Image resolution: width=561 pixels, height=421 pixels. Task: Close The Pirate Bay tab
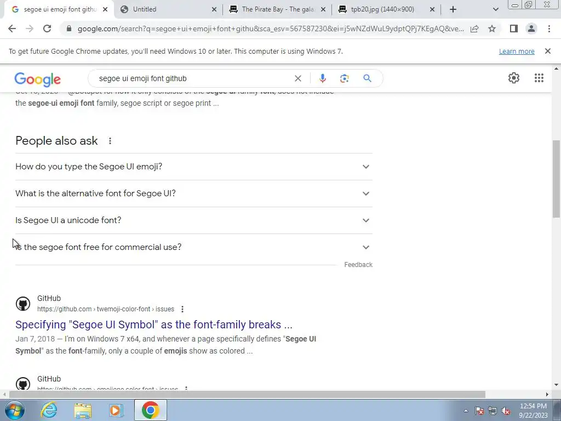[x=323, y=10]
